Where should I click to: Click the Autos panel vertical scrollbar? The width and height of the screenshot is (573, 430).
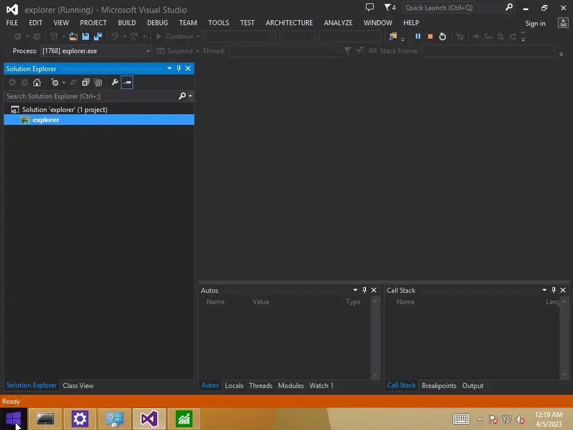point(375,338)
